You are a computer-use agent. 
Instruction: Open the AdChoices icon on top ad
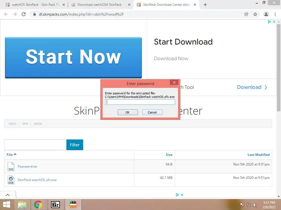pos(269,22)
